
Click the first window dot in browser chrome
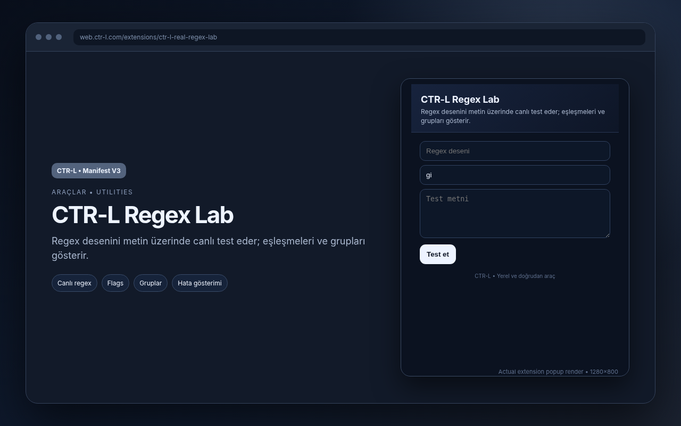38,37
